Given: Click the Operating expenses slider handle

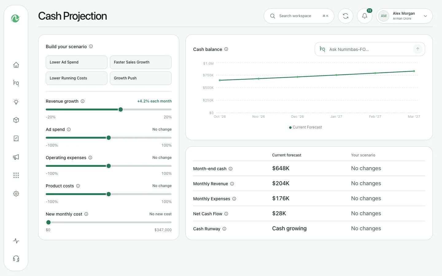Looking at the screenshot, I should click(x=109, y=166).
